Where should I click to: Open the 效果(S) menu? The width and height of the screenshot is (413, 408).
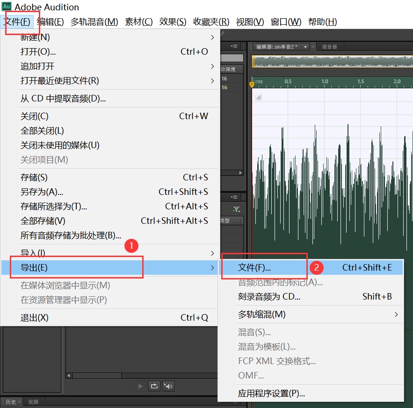pyautogui.click(x=173, y=22)
